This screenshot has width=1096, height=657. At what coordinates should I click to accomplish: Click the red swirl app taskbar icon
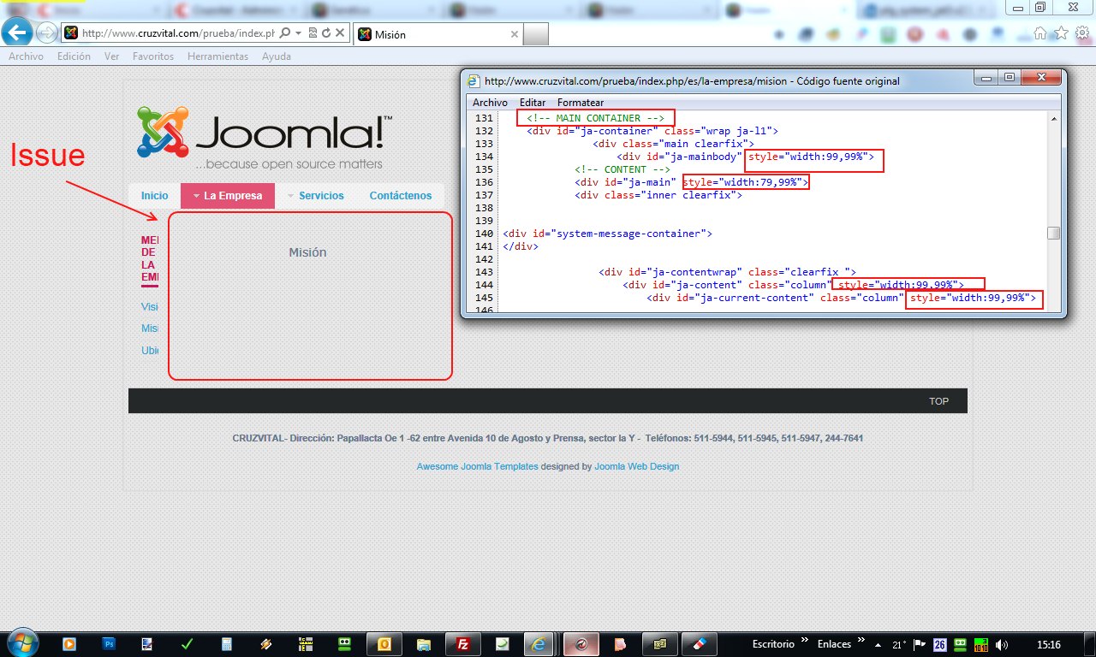point(581,644)
